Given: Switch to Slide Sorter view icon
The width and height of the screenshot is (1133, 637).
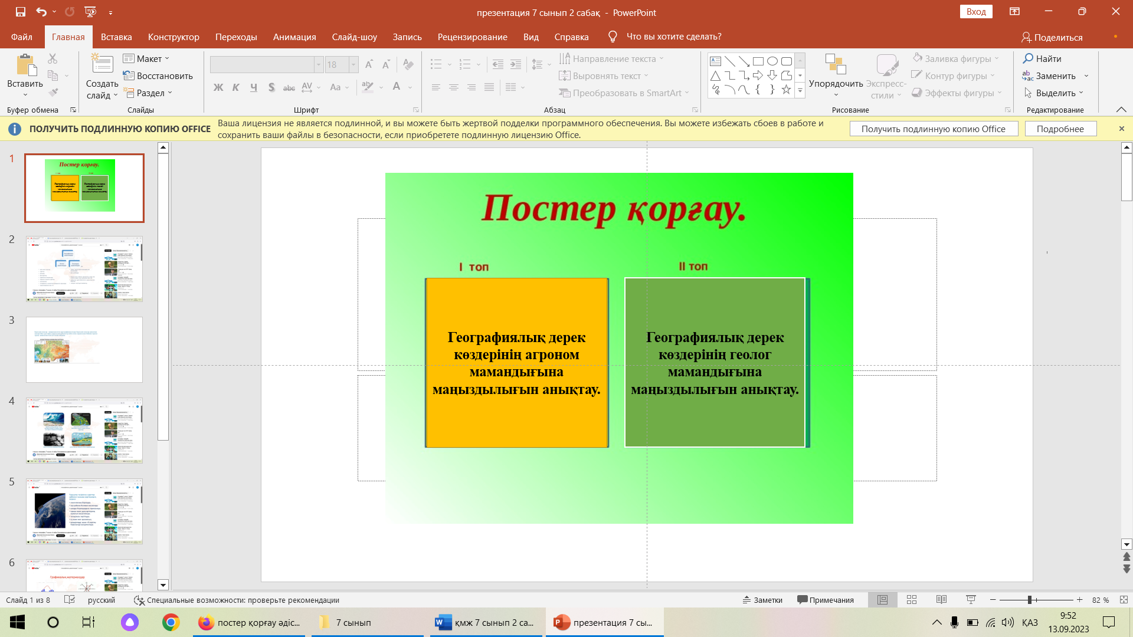Looking at the screenshot, I should (x=912, y=600).
